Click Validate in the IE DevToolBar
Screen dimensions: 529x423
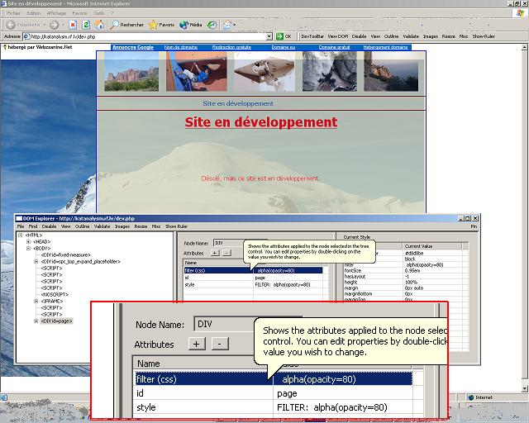(411, 36)
